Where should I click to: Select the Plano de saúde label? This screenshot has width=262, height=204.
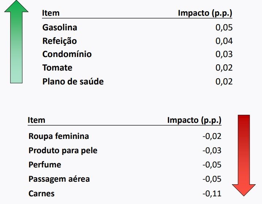tap(73, 82)
